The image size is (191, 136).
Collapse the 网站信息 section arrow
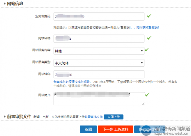pyautogui.click(x=4, y=4)
